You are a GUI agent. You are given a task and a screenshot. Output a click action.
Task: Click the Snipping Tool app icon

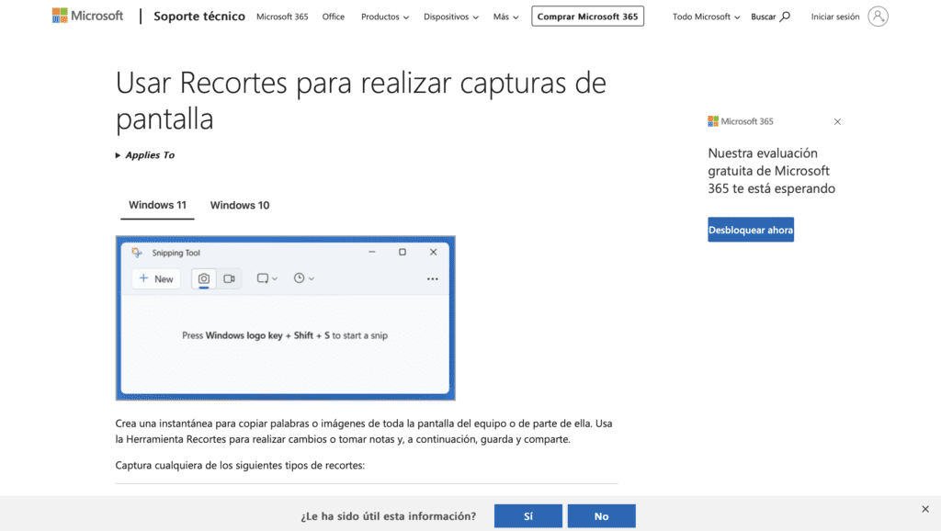[x=138, y=253]
